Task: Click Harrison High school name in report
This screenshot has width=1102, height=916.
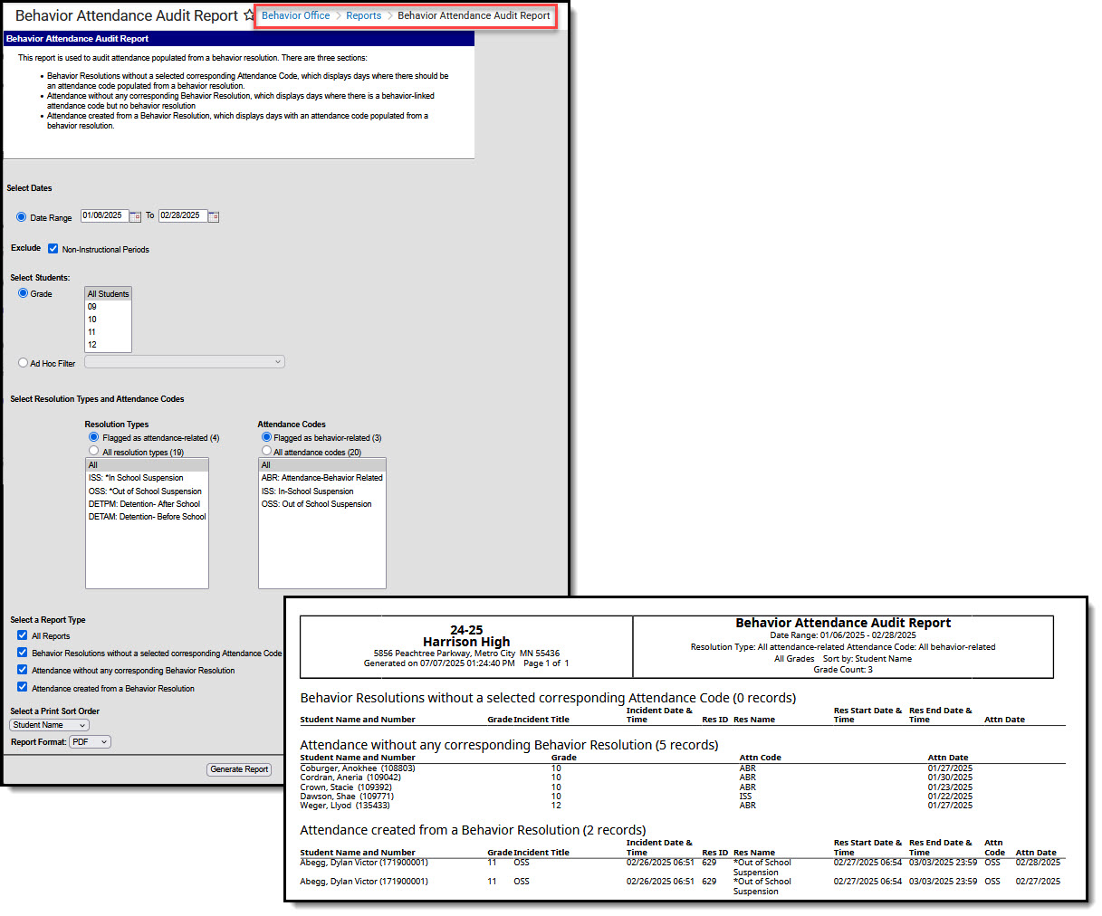Action: (x=466, y=642)
